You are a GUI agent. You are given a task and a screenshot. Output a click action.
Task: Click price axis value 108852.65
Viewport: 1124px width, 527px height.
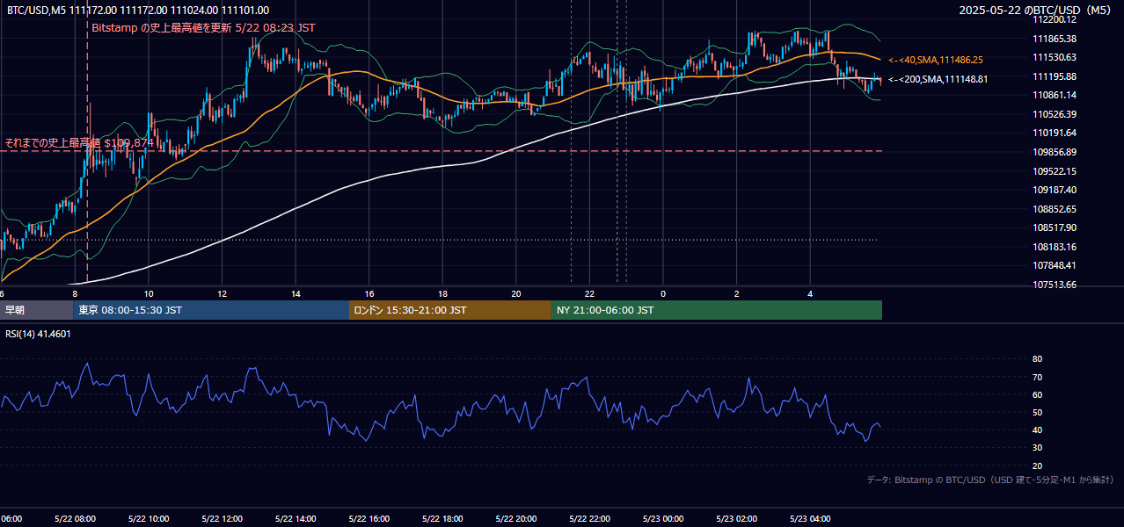1055,209
